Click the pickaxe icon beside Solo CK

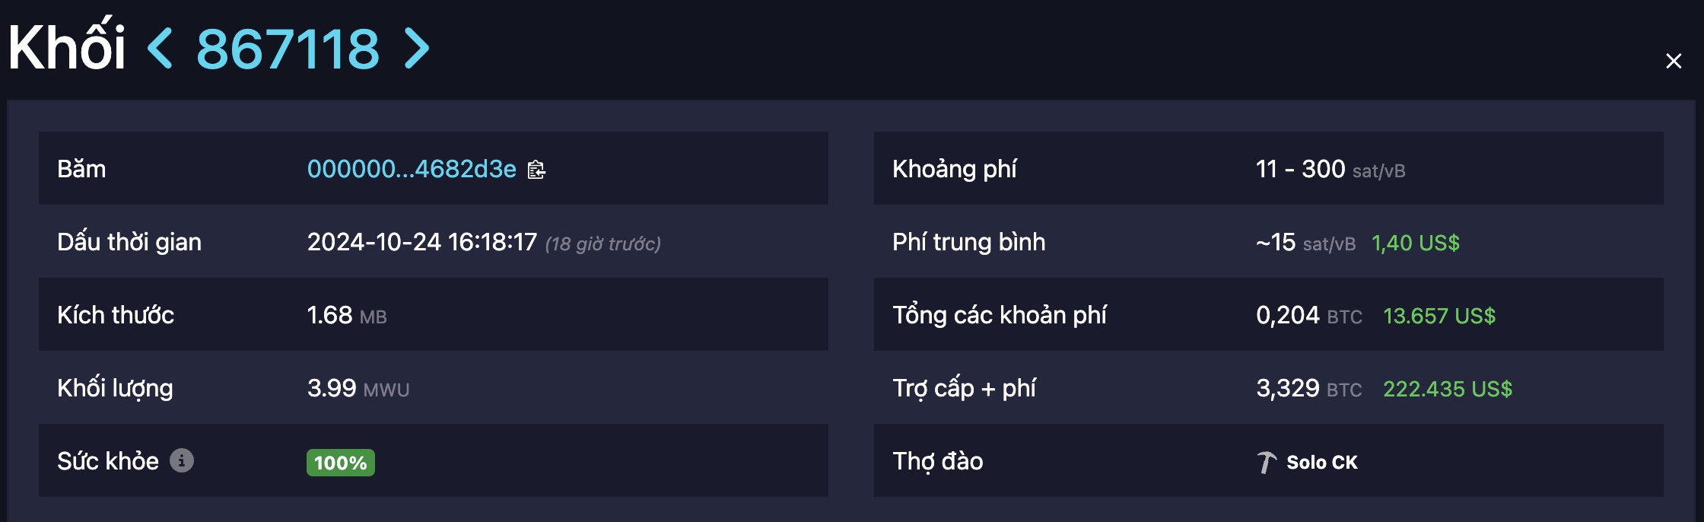coord(1267,462)
